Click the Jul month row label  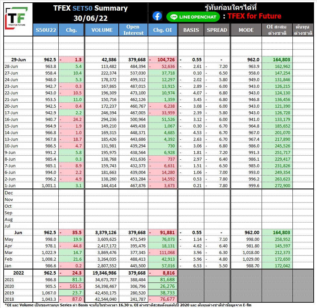(7, 226)
